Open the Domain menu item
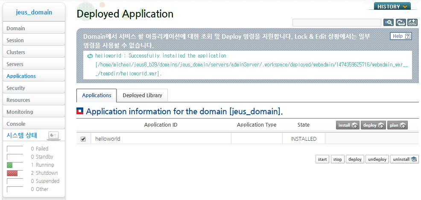This screenshot has width=421, height=200. pos(34,28)
